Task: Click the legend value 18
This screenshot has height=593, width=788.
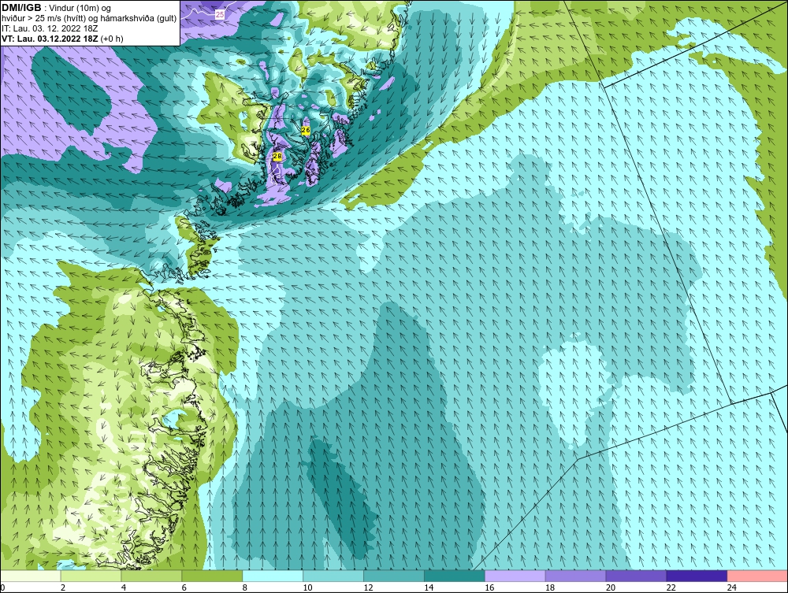Action: coord(550,587)
